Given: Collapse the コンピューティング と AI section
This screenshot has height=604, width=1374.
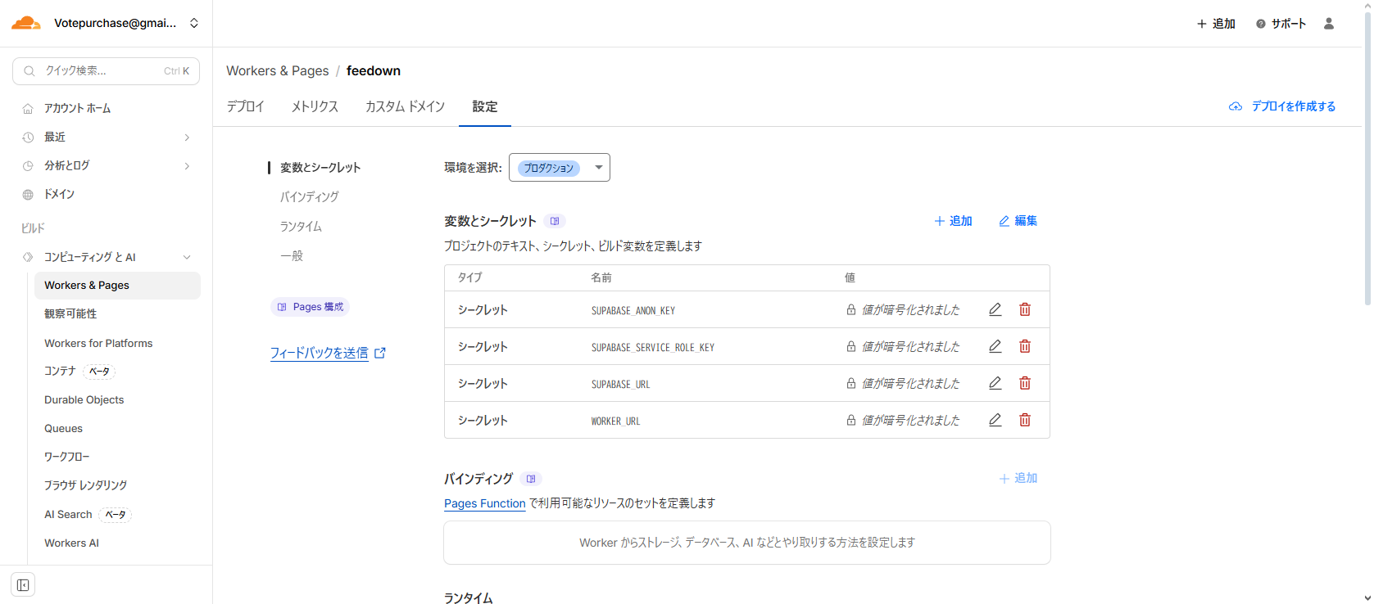Looking at the screenshot, I should (187, 257).
